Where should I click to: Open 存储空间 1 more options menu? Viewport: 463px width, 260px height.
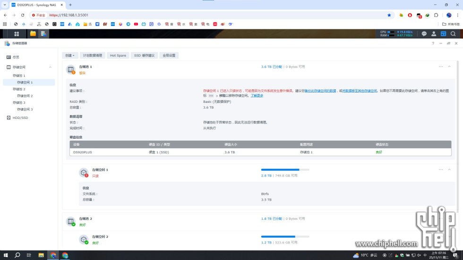pos(441,169)
